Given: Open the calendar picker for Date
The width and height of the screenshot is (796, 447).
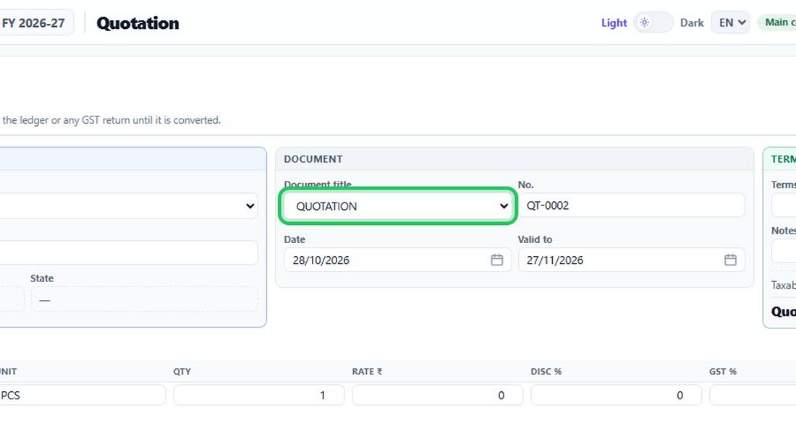Looking at the screenshot, I should pyautogui.click(x=496, y=260).
